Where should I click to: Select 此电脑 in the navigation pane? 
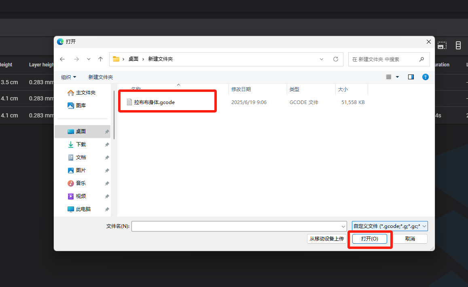pos(83,209)
